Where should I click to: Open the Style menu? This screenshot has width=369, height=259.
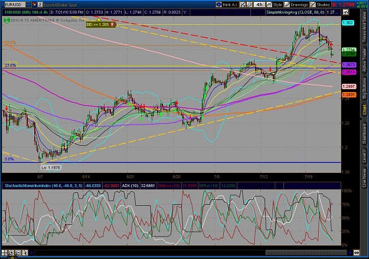coord(275,5)
